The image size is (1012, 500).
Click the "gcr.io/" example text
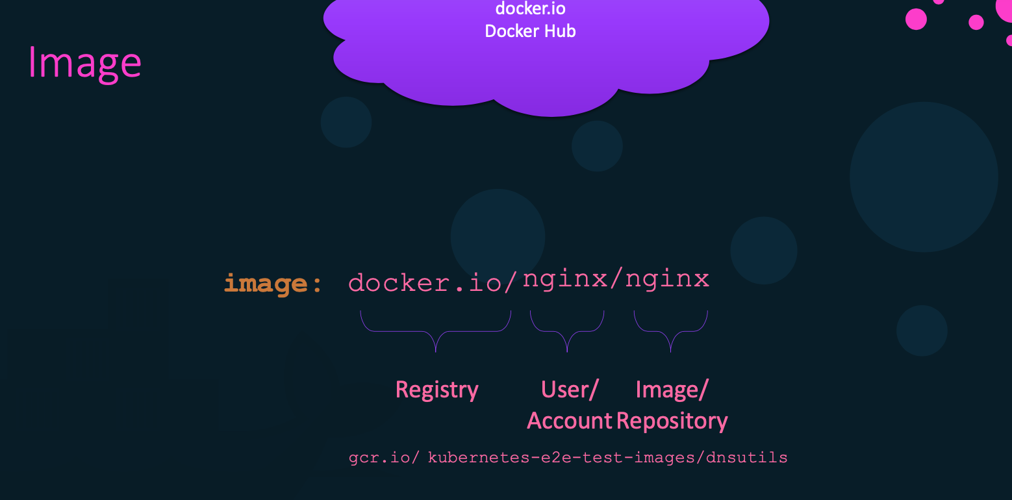coord(384,458)
